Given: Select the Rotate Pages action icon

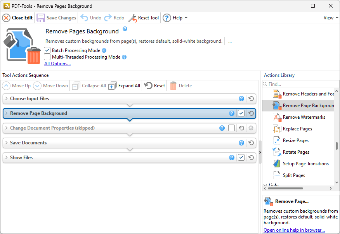Looking at the screenshot, I should (277, 152).
